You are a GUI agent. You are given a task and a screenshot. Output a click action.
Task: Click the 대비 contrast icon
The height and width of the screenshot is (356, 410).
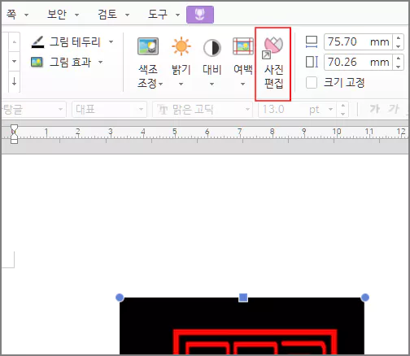tap(212, 48)
